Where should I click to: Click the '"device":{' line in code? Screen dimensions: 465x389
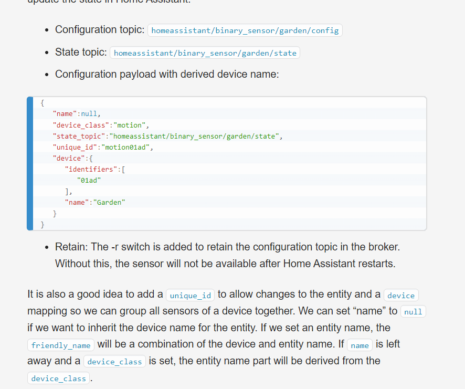coord(72,158)
